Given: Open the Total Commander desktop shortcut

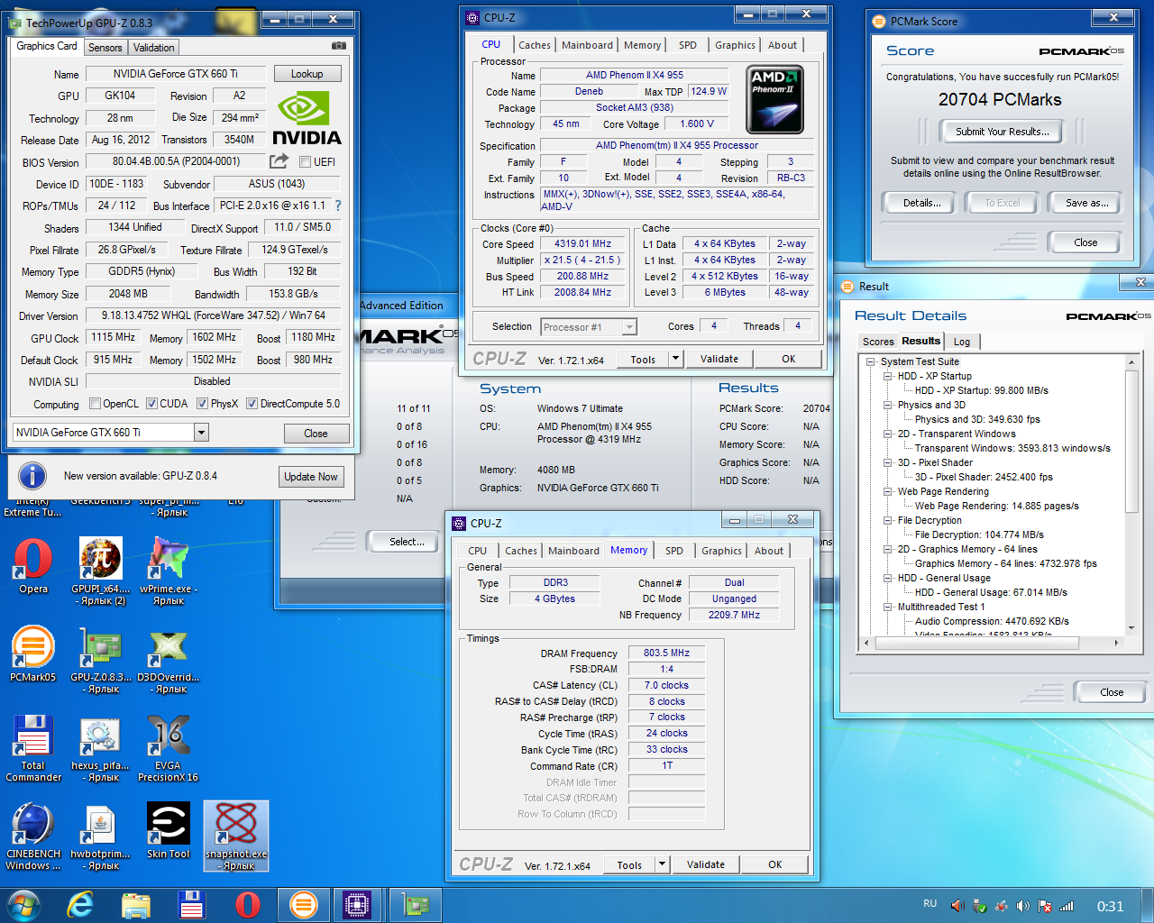Looking at the screenshot, I should pos(33,749).
